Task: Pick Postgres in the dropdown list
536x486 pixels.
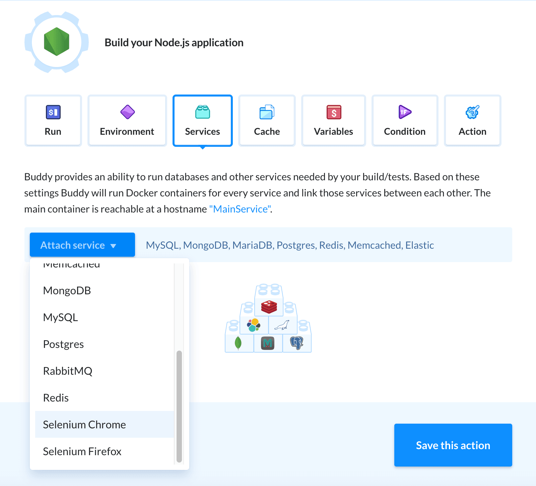Action: (x=105, y=344)
